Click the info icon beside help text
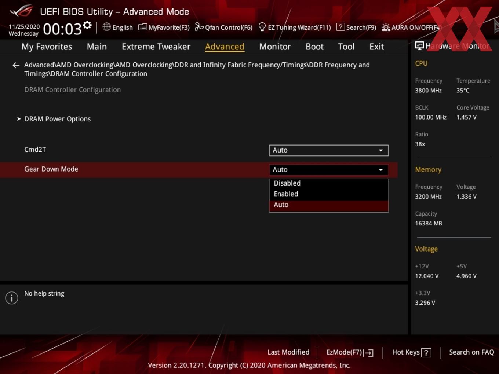 (x=12, y=298)
